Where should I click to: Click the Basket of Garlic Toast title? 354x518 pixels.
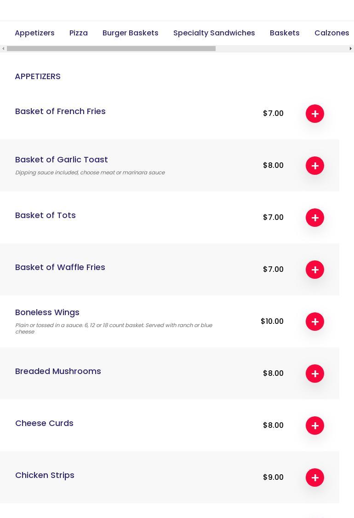[62, 160]
